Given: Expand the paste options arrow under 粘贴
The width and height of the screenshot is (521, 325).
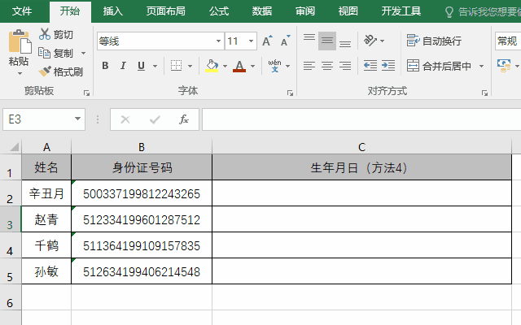Looking at the screenshot, I should (20, 74).
